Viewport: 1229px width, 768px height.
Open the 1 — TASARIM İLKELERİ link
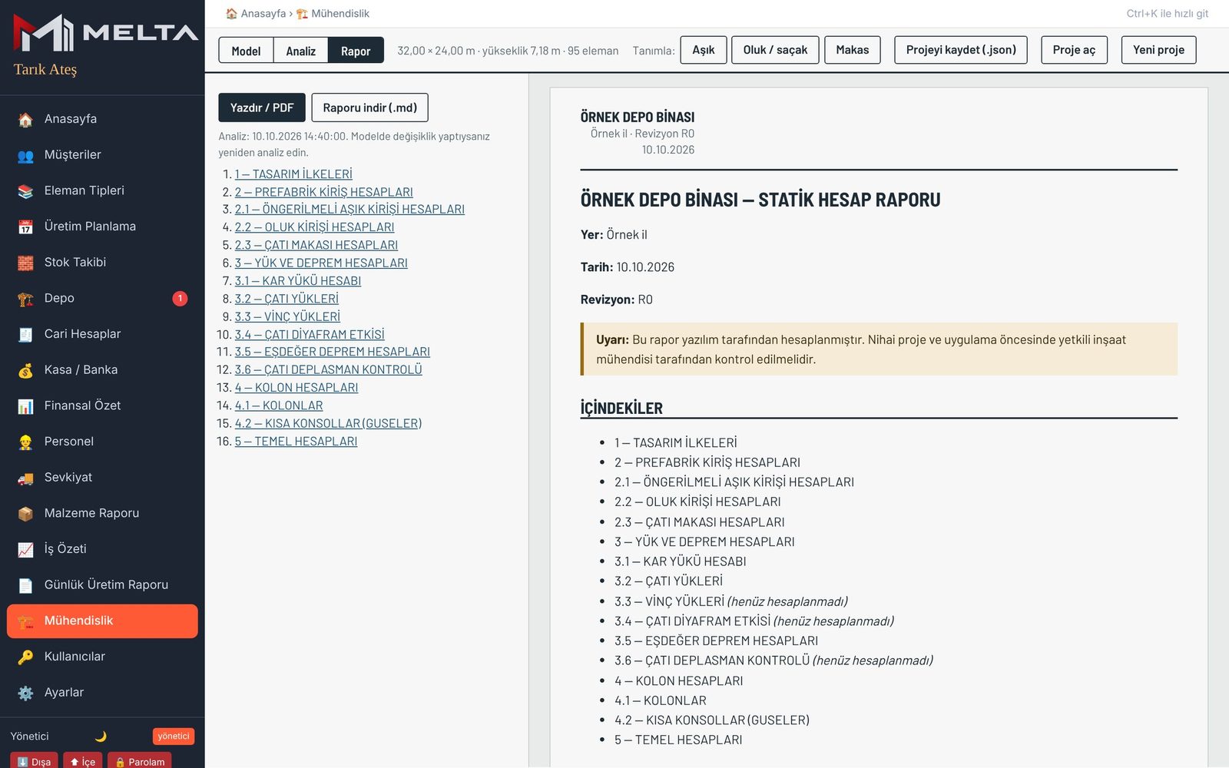[x=293, y=174]
